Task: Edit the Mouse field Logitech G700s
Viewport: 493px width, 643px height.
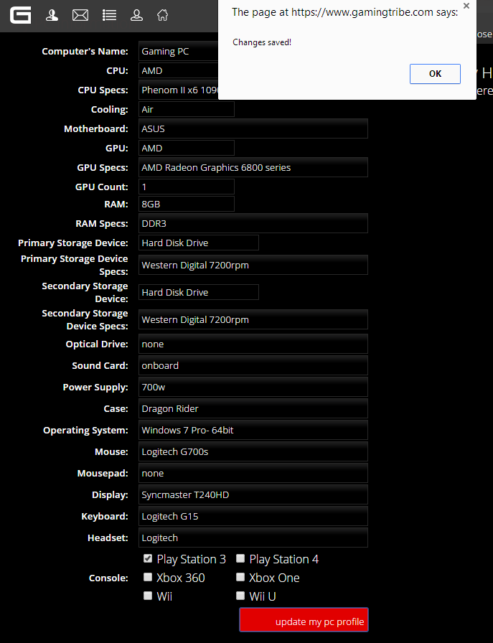Action: pyautogui.click(x=253, y=451)
